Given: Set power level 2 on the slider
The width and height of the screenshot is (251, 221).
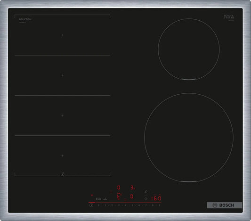Looking at the screenshot, I should [x=112, y=205].
